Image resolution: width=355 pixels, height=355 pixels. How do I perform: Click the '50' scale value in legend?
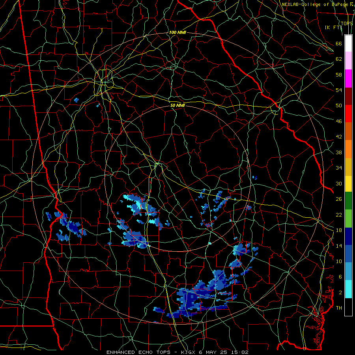tap(339, 106)
